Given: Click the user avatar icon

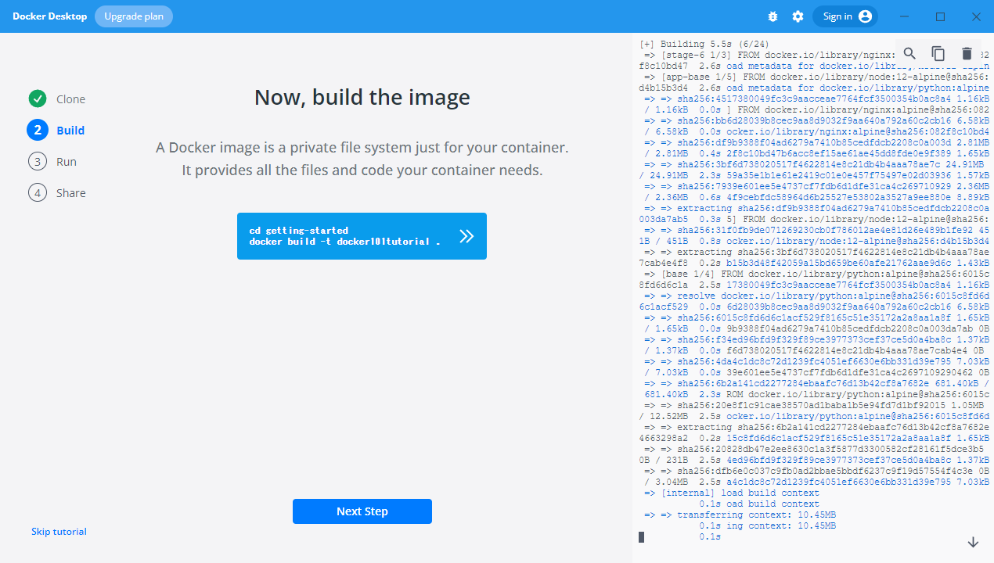Looking at the screenshot, I should [x=865, y=16].
